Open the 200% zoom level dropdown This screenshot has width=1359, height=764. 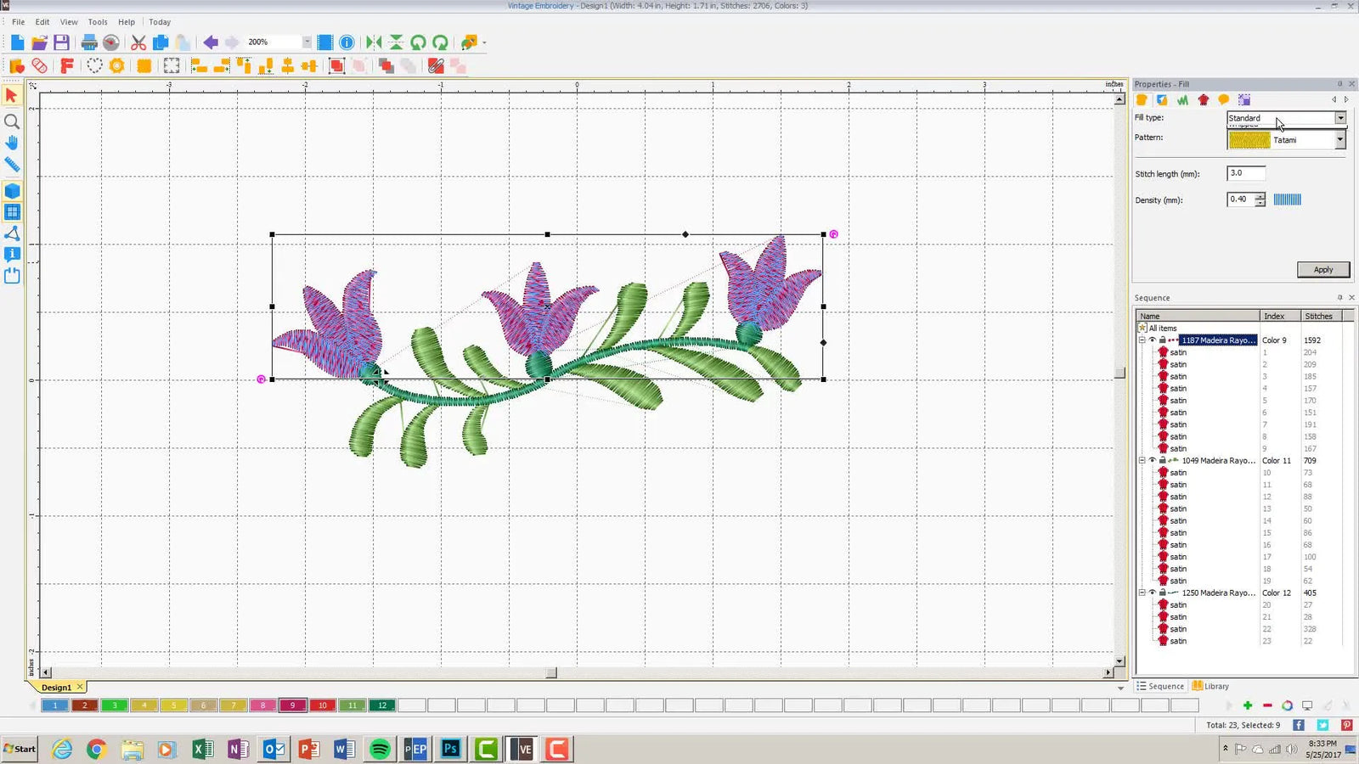(x=307, y=42)
